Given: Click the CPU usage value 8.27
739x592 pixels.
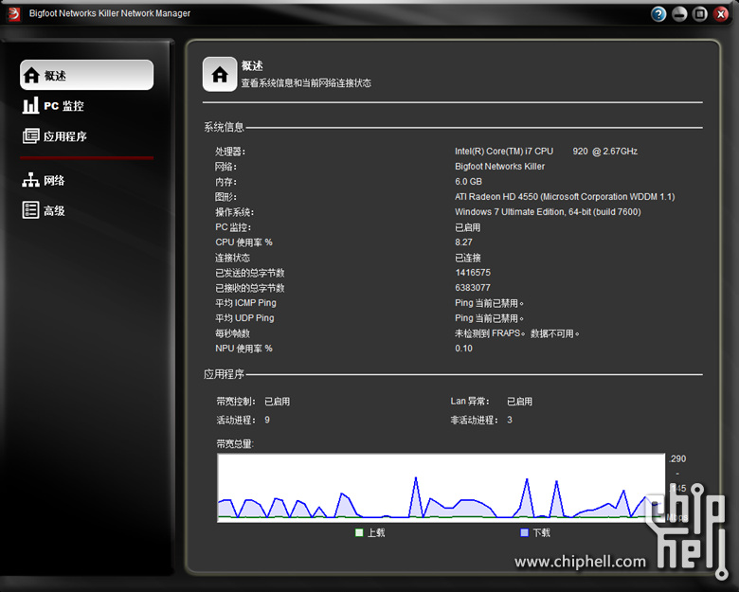Looking at the screenshot, I should point(463,242).
